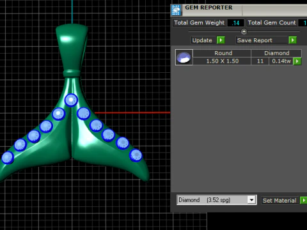Click the Gem Reporter panel icon
Screen dimensions: 307x230
[176, 10]
